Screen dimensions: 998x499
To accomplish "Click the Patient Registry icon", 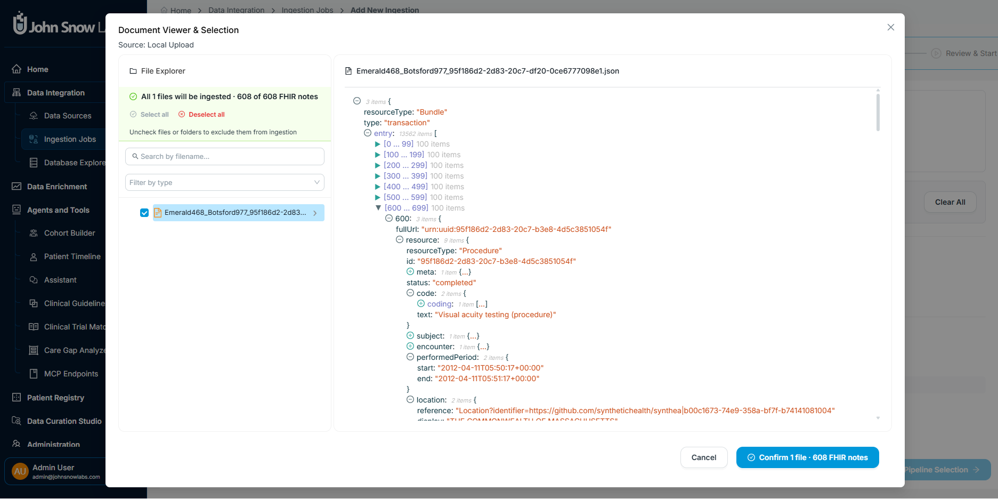I will (x=17, y=398).
